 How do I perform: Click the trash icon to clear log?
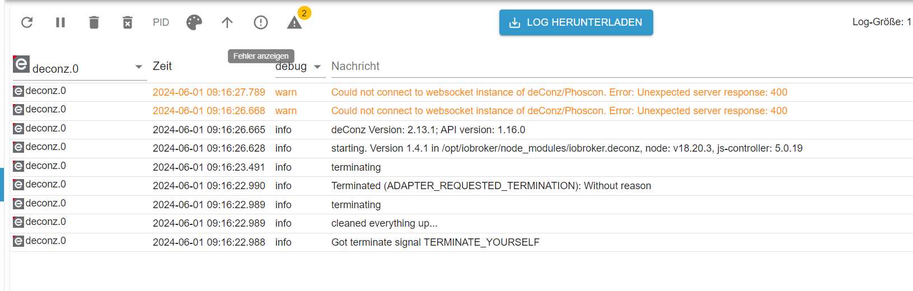point(94,22)
